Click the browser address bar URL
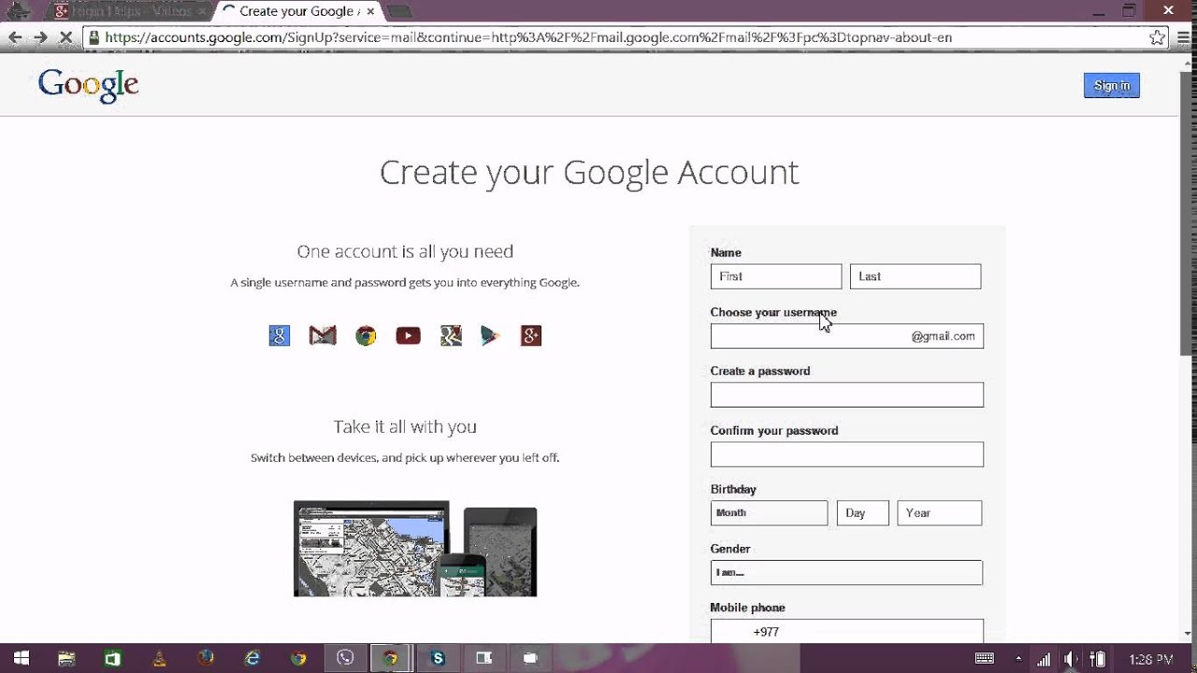This screenshot has width=1197, height=673. 528,37
